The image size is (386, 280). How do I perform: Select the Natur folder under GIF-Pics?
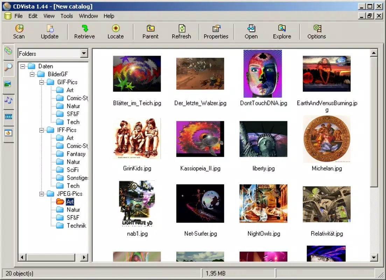point(68,106)
